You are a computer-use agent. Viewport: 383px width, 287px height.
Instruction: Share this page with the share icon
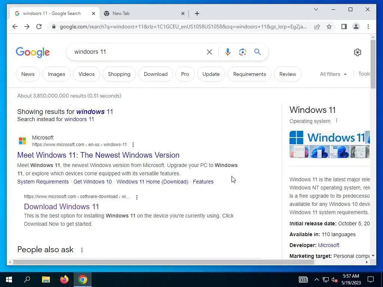[x=317, y=27]
